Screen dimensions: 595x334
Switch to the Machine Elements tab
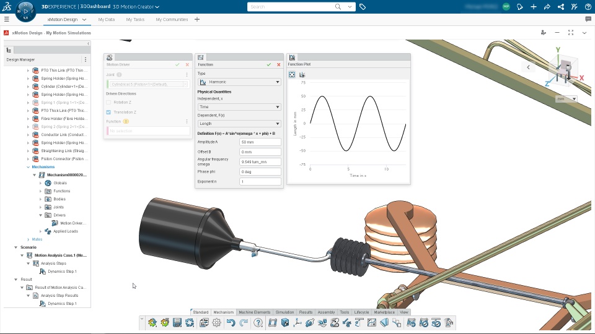click(255, 312)
